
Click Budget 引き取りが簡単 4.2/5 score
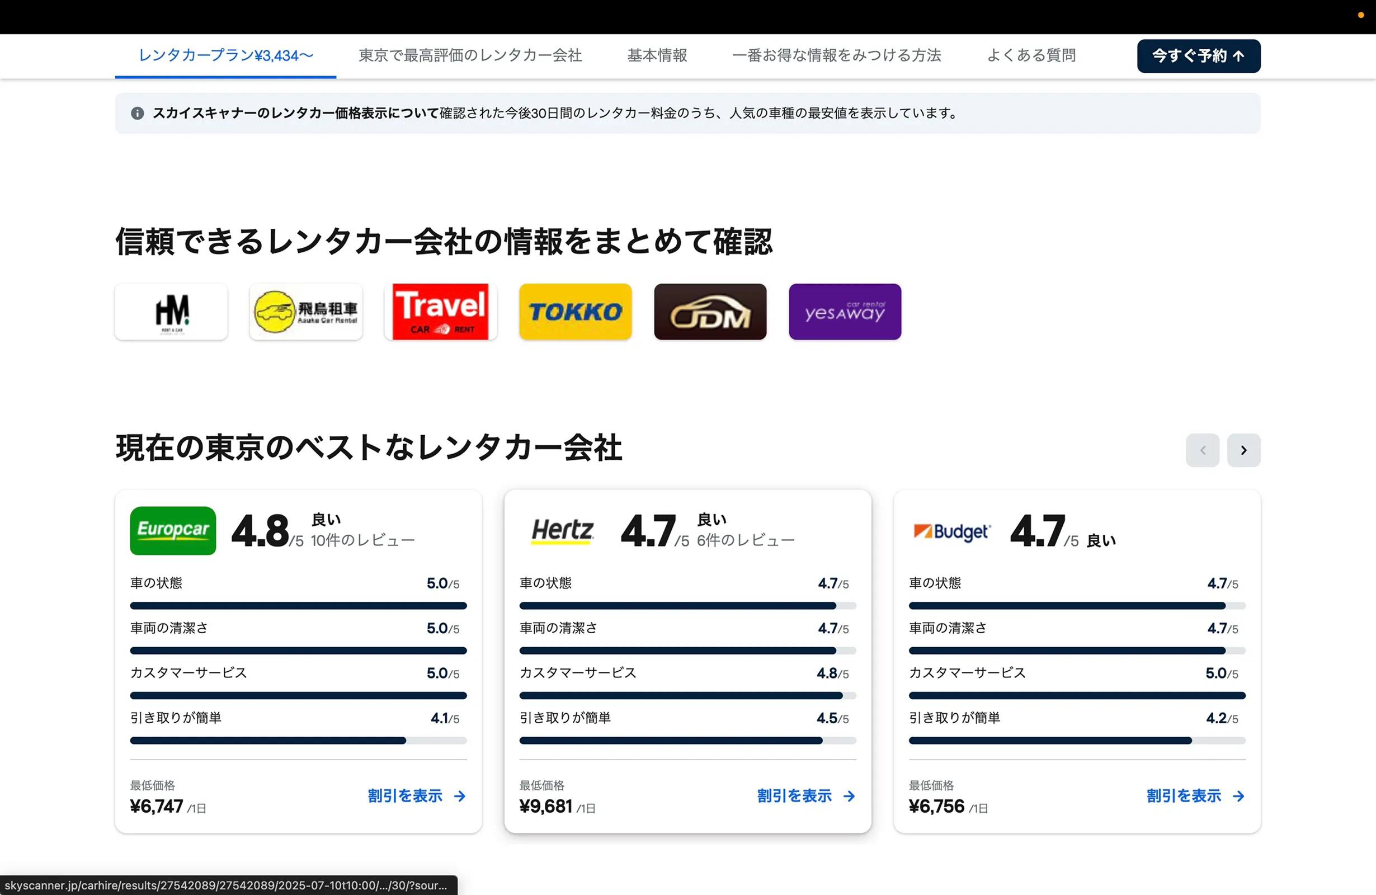click(x=1222, y=719)
